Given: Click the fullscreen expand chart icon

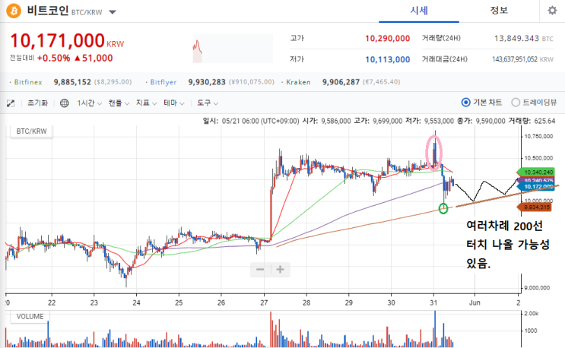Looking at the screenshot, I should tap(11, 103).
